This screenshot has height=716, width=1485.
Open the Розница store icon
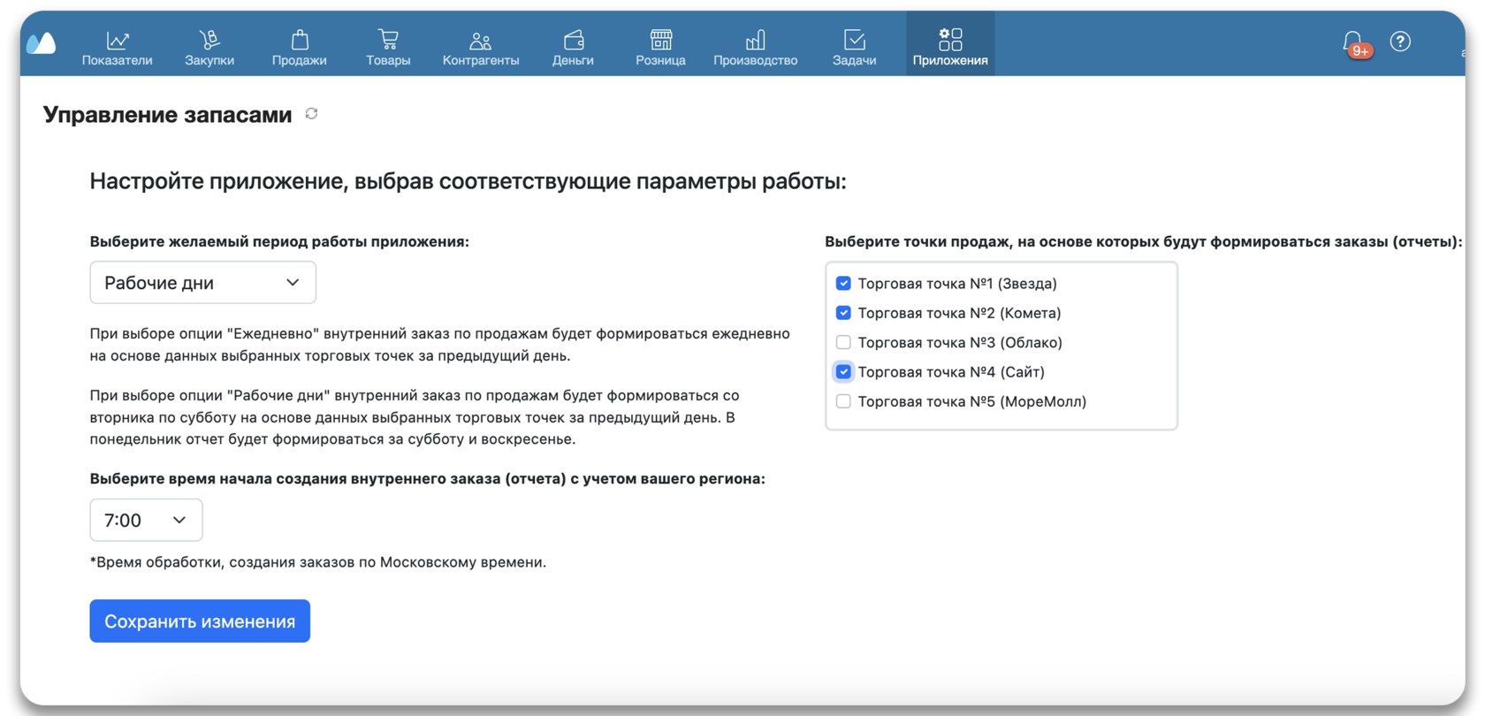coord(661,40)
